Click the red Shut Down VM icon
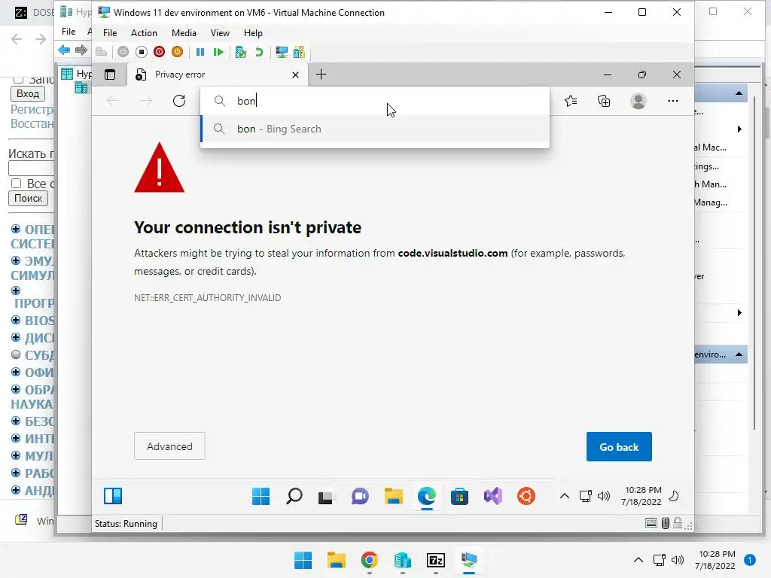This screenshot has width=771, height=578. pos(159,52)
